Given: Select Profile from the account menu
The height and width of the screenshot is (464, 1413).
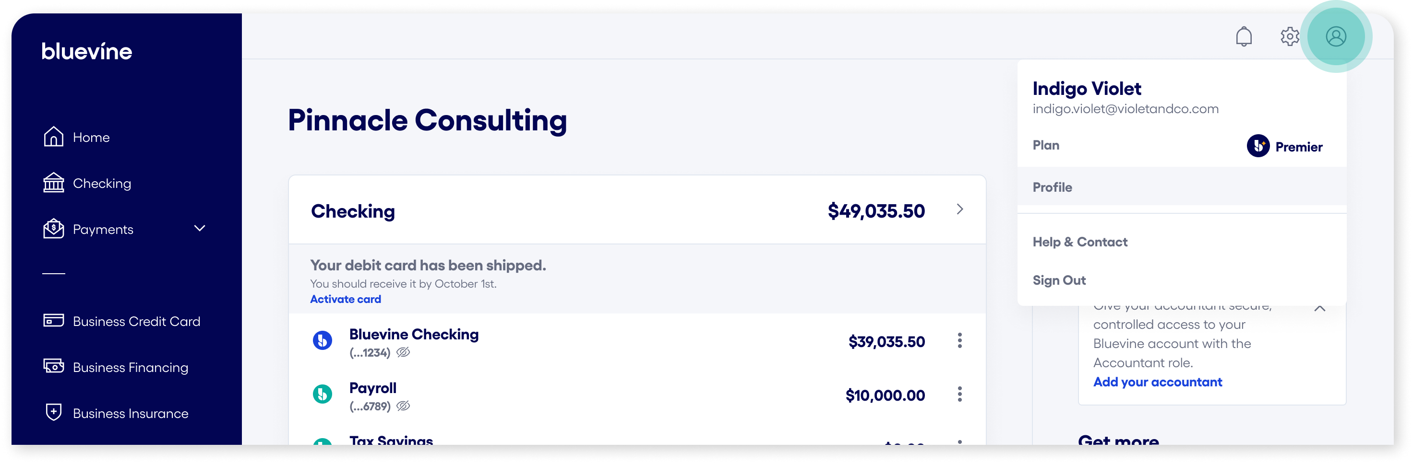Looking at the screenshot, I should pos(1052,187).
